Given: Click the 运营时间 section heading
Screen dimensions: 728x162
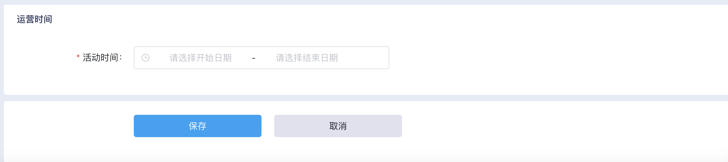Looking at the screenshot, I should [34, 19].
